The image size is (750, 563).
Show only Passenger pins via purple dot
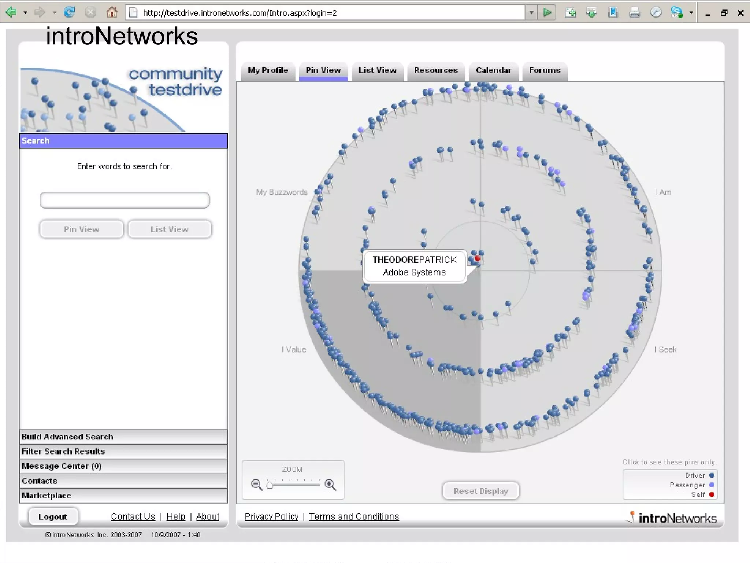pos(712,485)
